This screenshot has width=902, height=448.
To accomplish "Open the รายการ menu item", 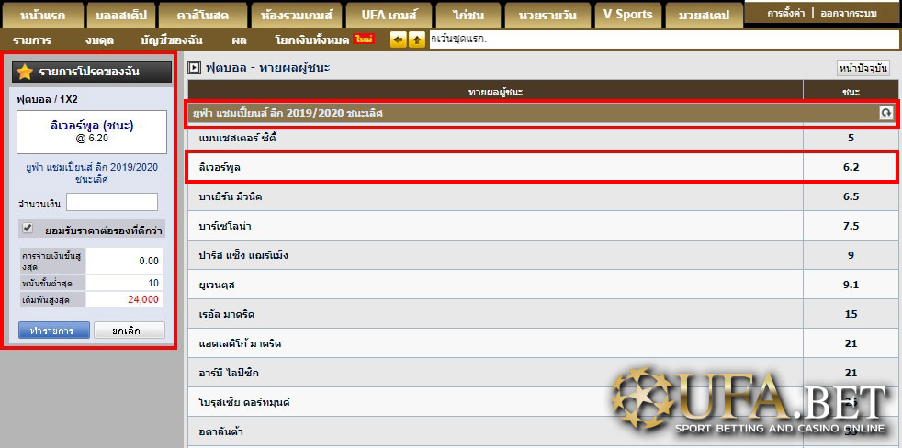I will coord(32,40).
